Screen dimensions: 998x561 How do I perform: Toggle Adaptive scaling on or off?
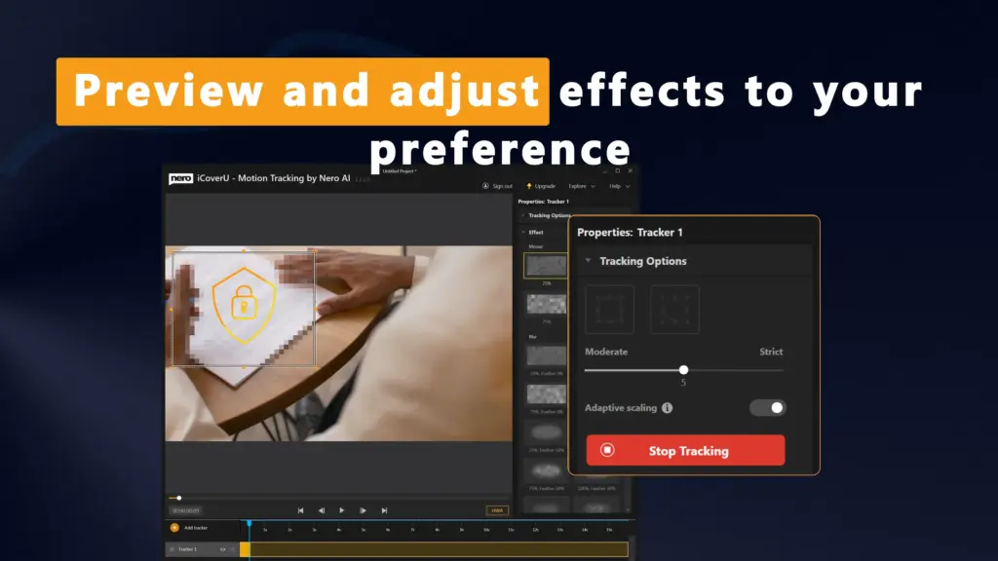767,407
